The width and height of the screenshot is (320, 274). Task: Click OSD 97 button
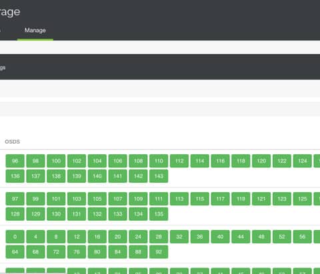pos(15,199)
